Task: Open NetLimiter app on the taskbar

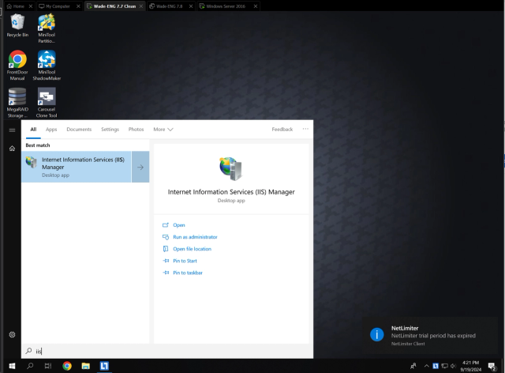Action: point(104,366)
